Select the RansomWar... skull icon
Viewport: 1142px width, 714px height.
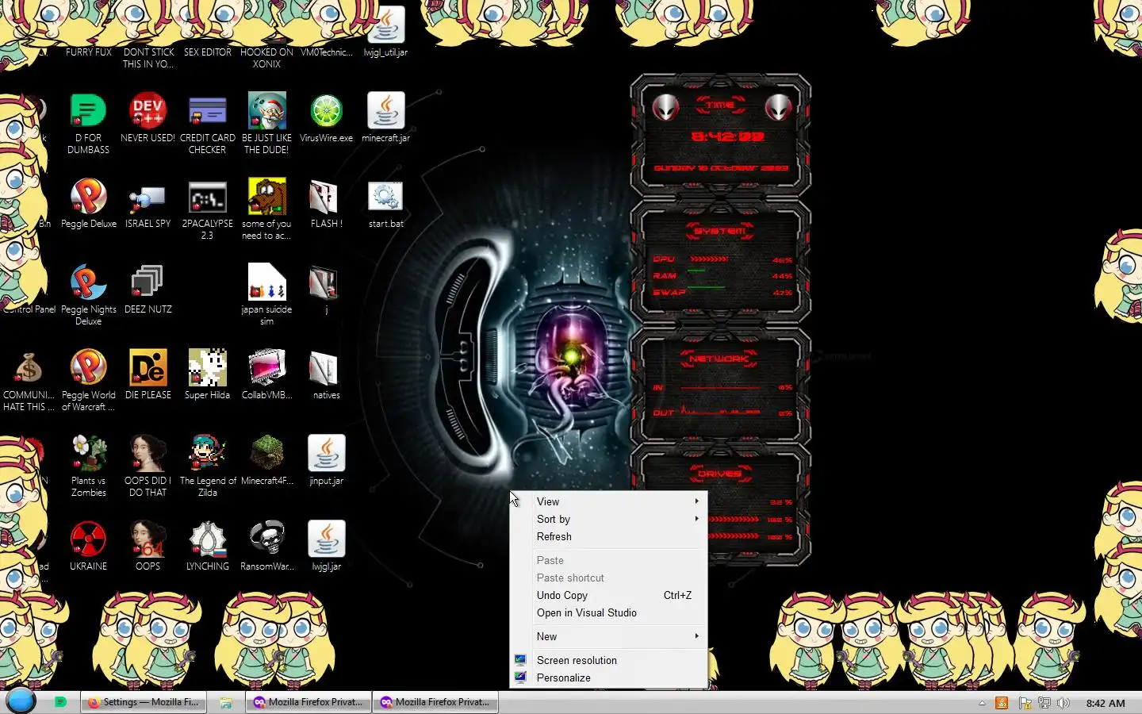[x=266, y=539]
